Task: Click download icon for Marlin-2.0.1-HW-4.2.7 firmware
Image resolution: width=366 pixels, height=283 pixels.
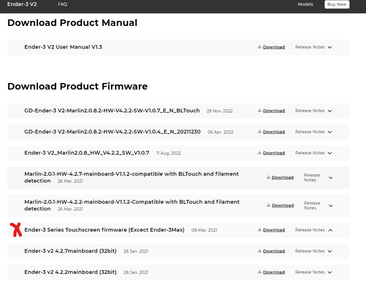Action: point(268,177)
